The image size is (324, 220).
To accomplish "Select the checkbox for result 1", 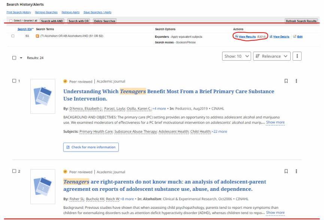I will coord(14,81).
